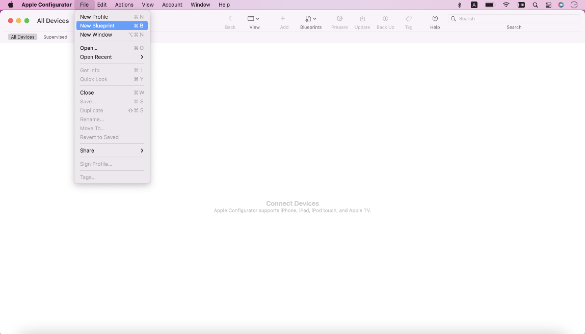The width and height of the screenshot is (585, 334).
Task: Click the Back Up toolbar icon
Action: click(385, 19)
